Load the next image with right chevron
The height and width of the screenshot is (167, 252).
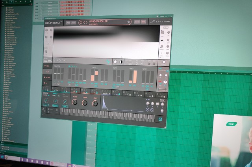[x=60, y=60]
